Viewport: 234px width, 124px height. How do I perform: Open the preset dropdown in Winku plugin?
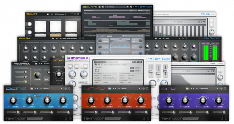point(139,89)
